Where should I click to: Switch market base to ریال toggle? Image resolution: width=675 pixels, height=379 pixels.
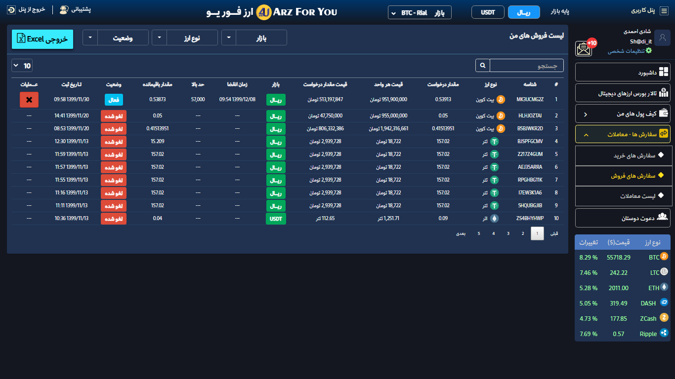524,12
